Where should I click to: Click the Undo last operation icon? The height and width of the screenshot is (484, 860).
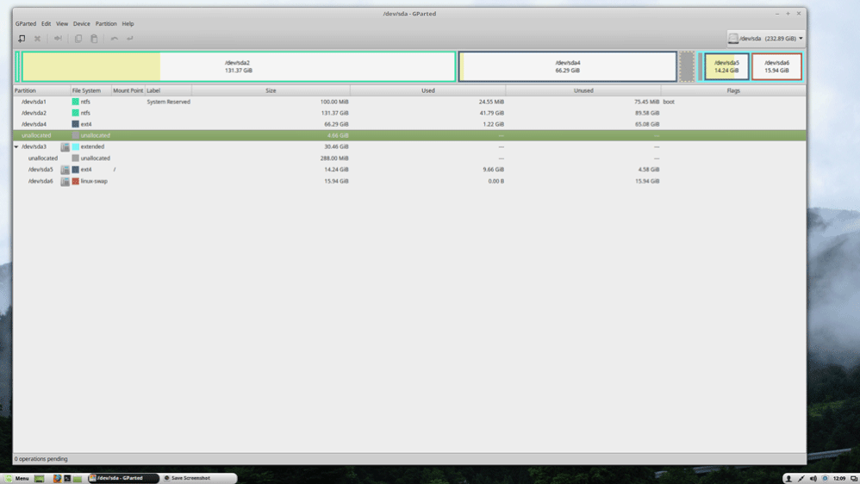pyautogui.click(x=114, y=39)
